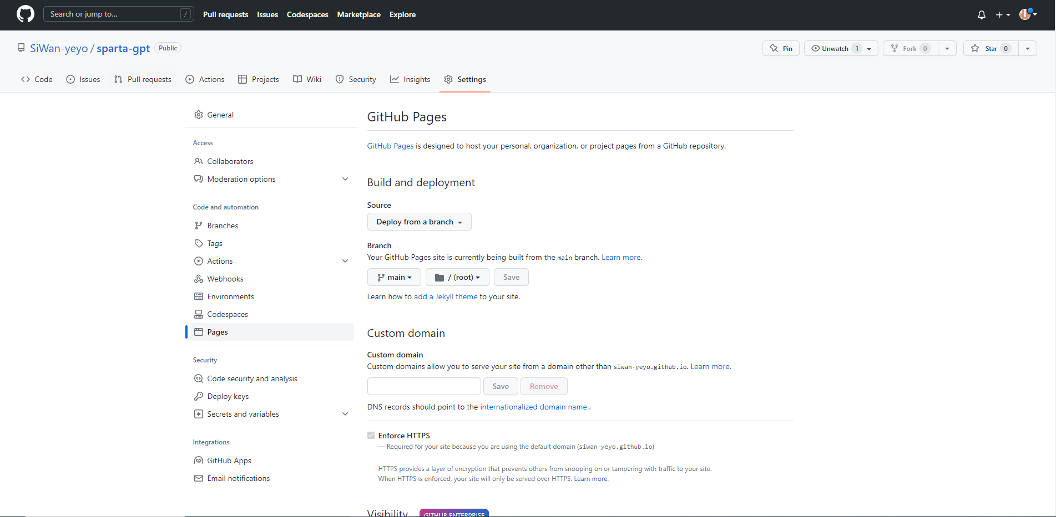Focus the Search or jump to field

pos(119,14)
